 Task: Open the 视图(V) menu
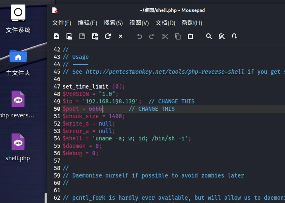pos(139,23)
